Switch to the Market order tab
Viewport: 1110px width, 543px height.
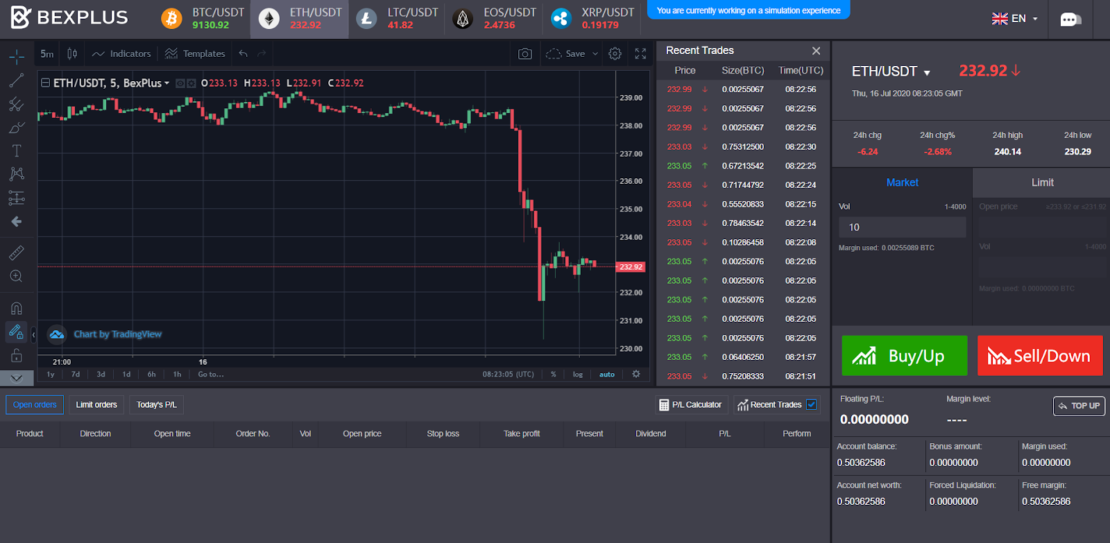click(902, 182)
